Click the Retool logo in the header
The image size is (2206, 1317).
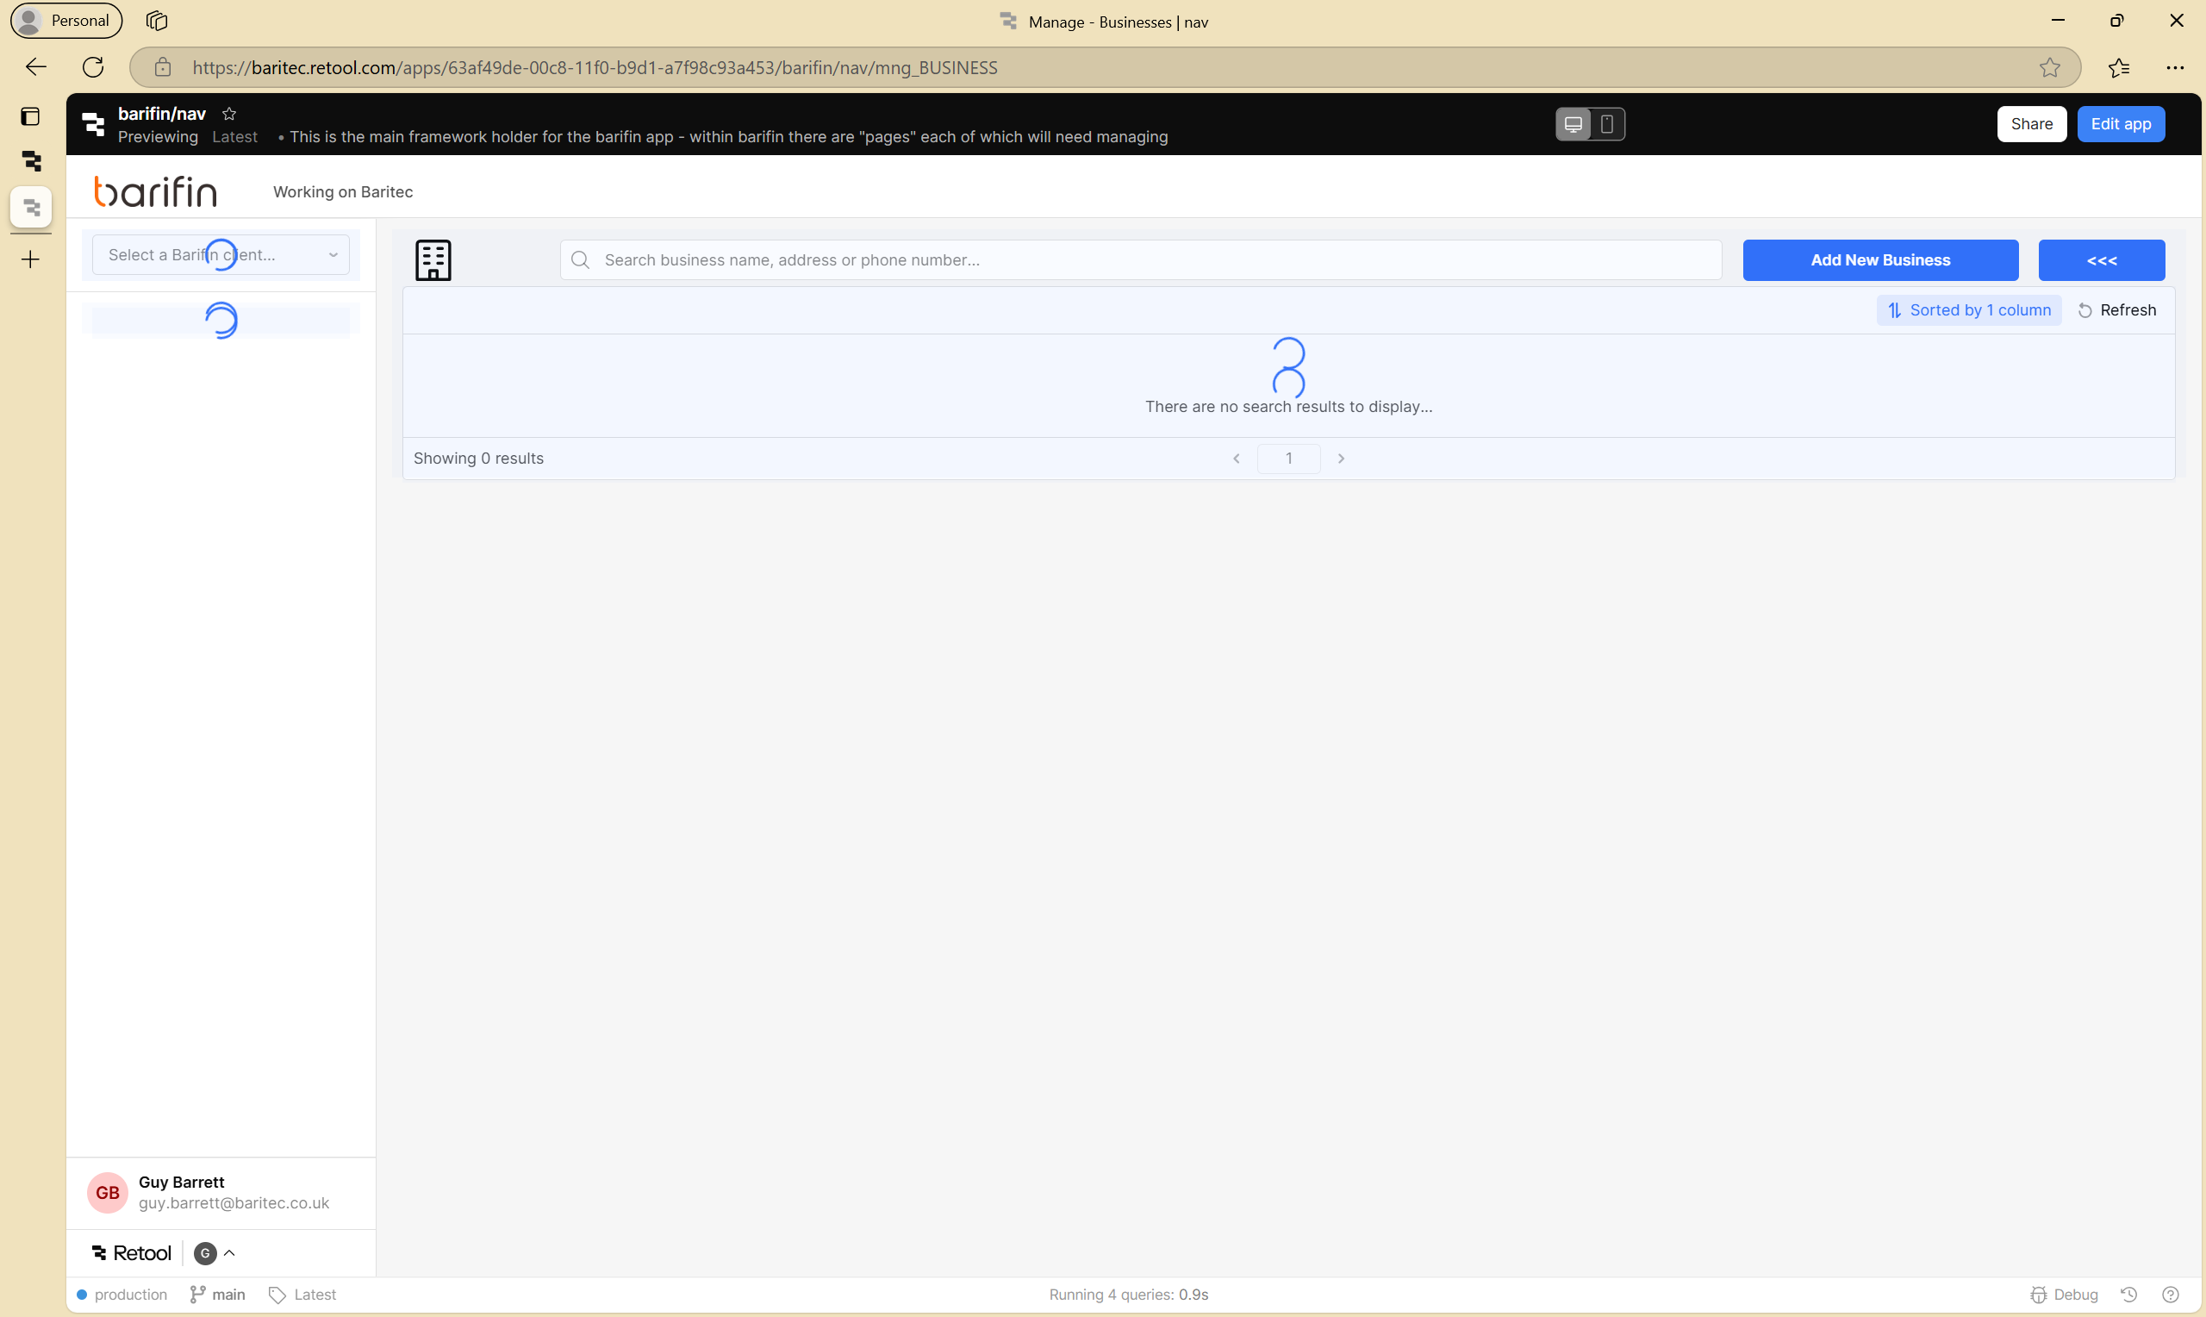(x=93, y=123)
